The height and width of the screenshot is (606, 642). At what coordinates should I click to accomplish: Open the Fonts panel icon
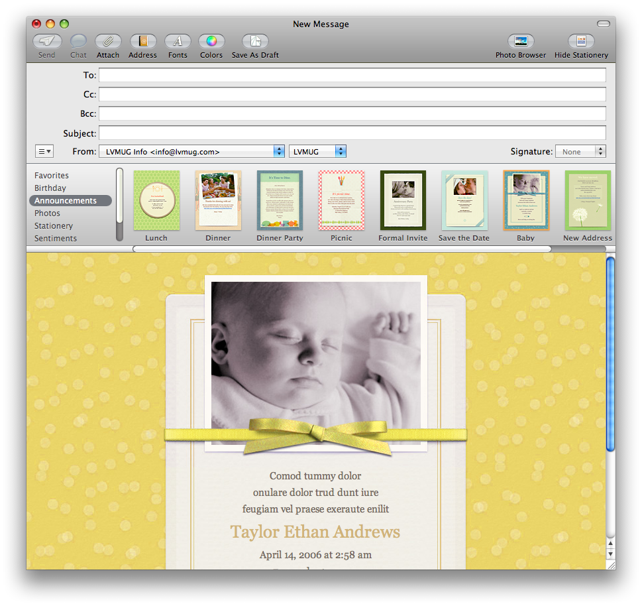point(178,41)
